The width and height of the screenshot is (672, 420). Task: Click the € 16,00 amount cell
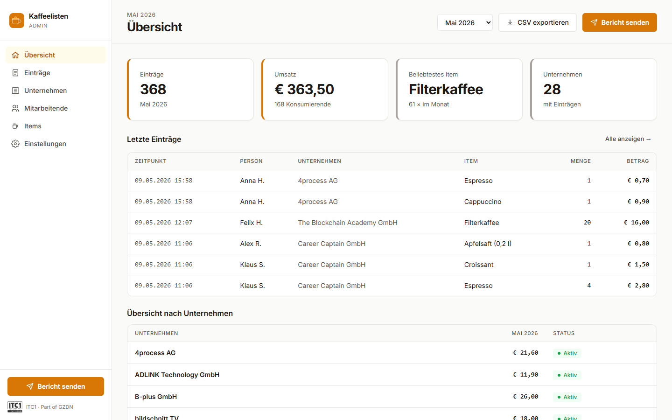(x=637, y=223)
